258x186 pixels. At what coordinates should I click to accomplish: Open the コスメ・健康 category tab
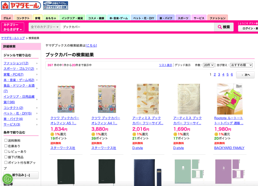(x=96, y=18)
